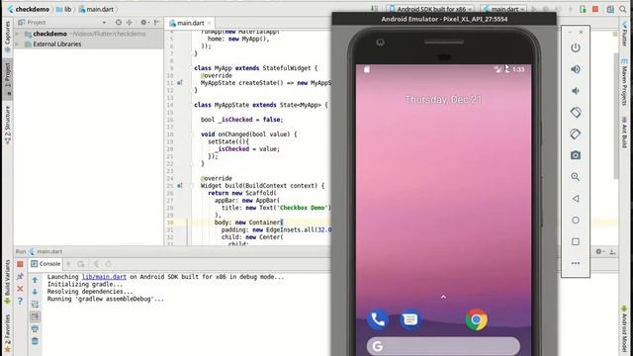This screenshot has height=356, width=633.
Task: Open Chrome on the emulator home screen
Action: [x=476, y=319]
